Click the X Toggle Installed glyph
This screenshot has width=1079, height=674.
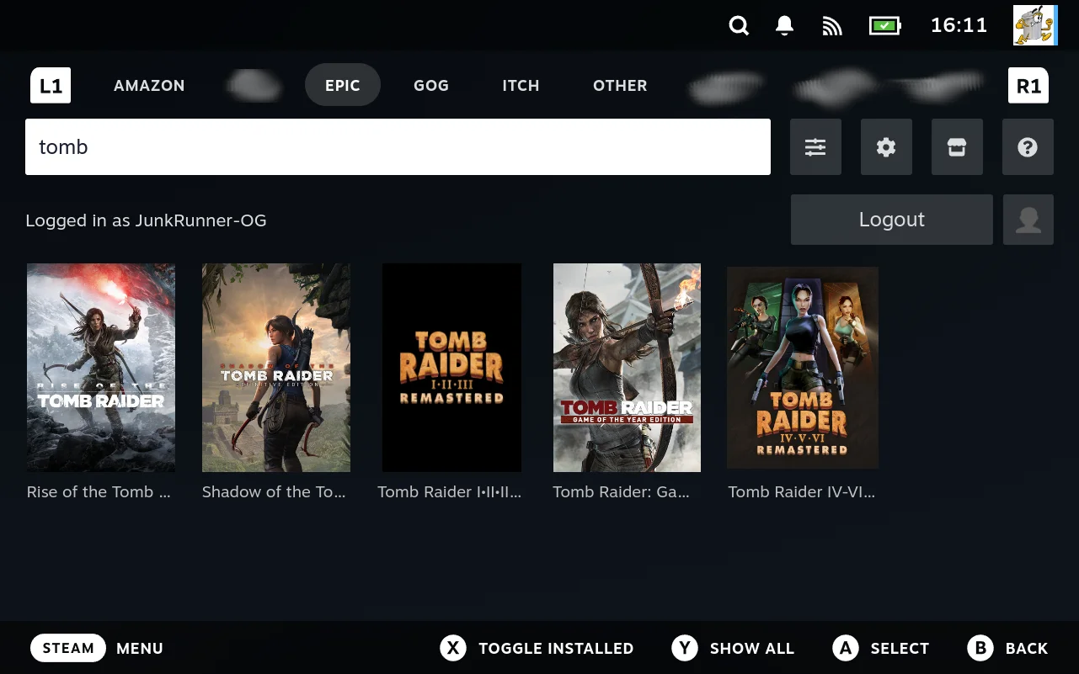tap(453, 648)
